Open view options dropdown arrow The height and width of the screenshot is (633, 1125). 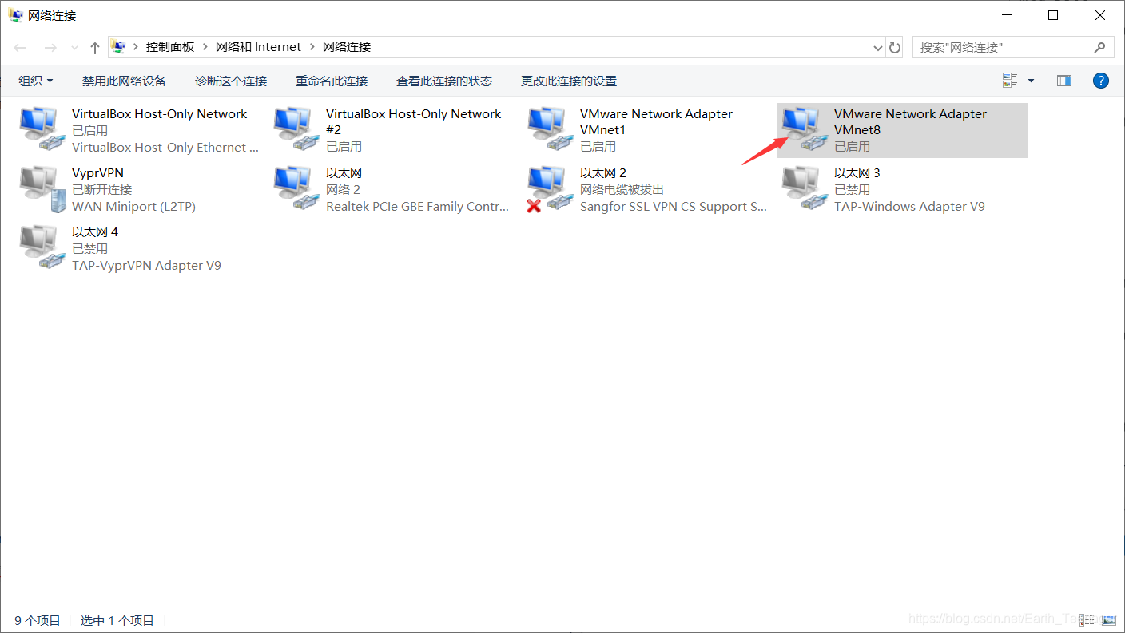[x=1031, y=81]
